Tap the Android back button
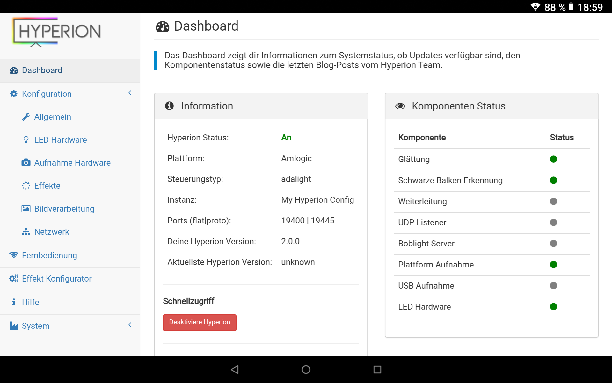This screenshot has width=612, height=383. pyautogui.click(x=235, y=370)
